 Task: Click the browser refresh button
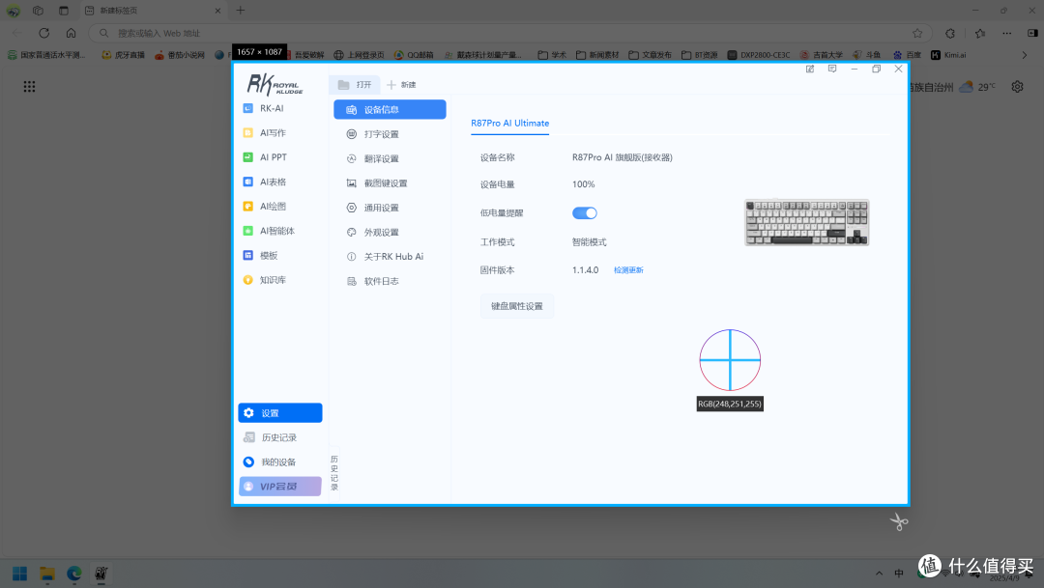43,33
